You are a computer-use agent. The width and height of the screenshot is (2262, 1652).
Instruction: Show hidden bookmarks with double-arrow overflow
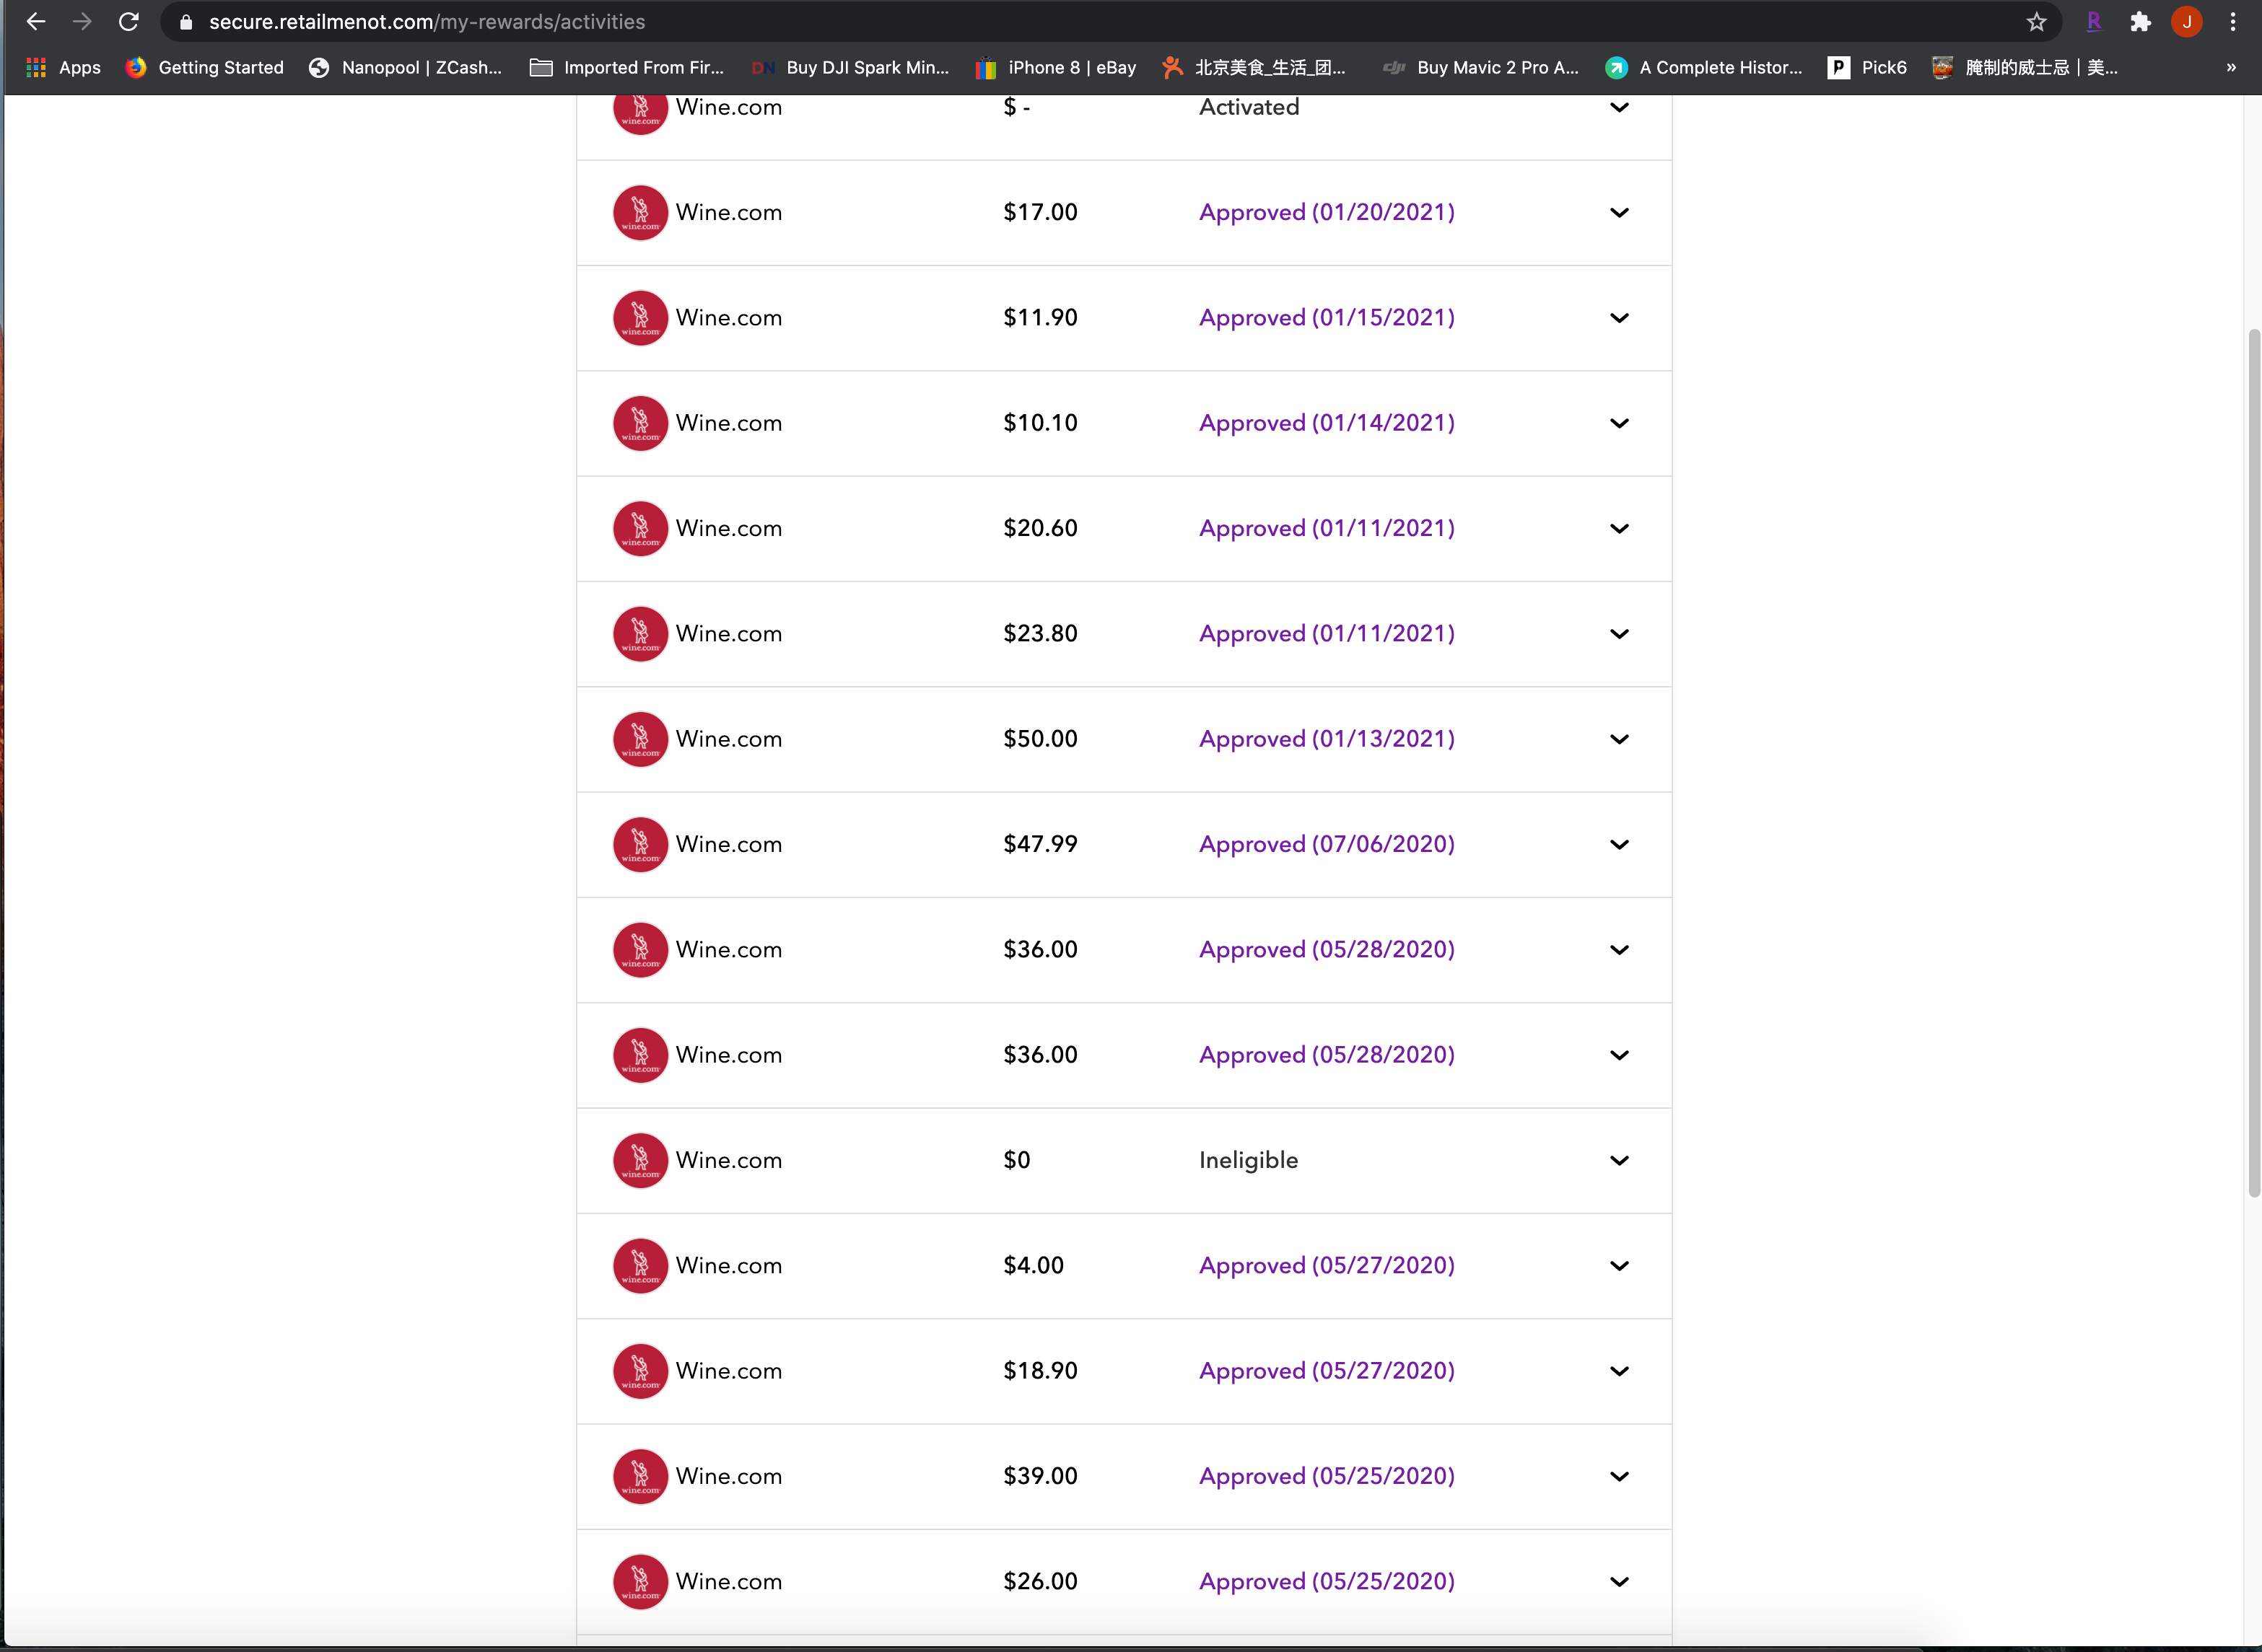tap(2230, 67)
